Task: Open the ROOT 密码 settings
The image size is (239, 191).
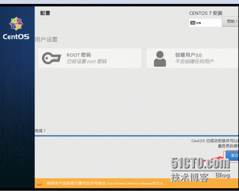Action: pos(90,58)
